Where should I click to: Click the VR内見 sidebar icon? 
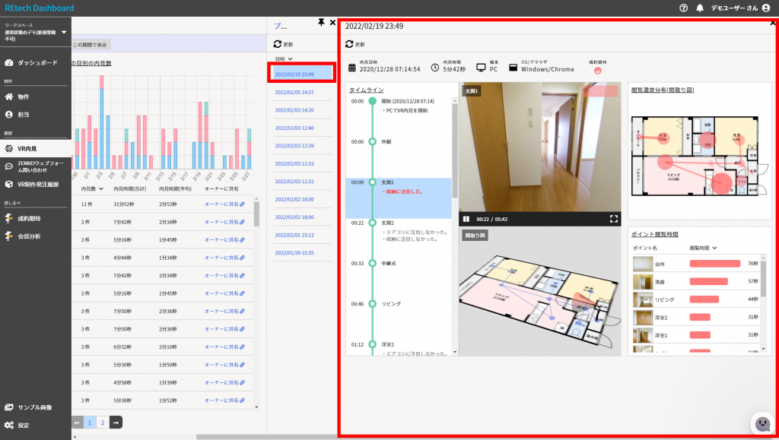click(9, 148)
